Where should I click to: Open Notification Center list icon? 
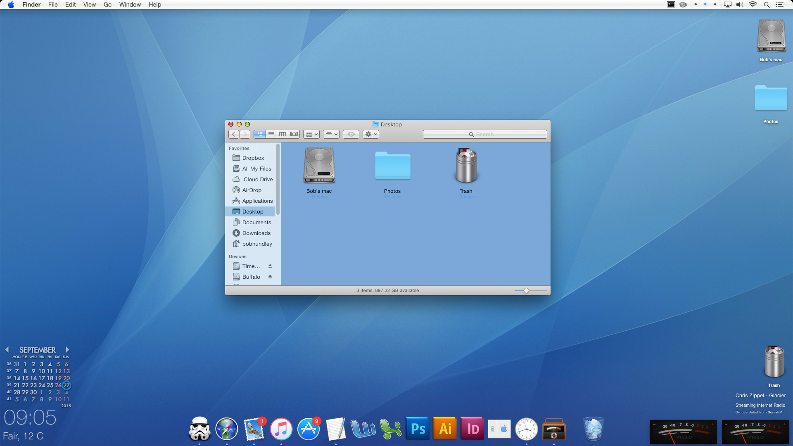point(780,5)
